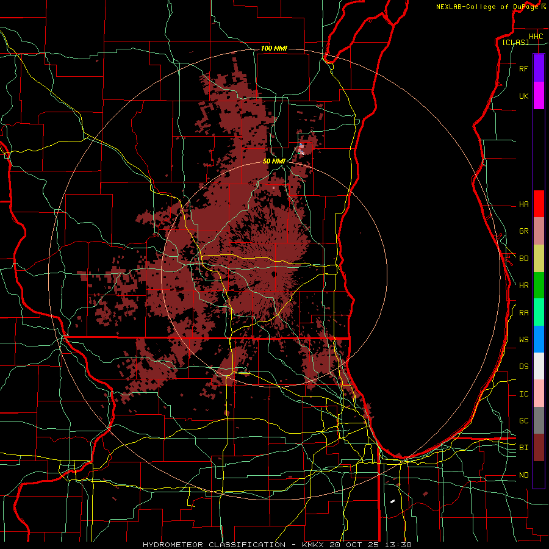This screenshot has width=549, height=549.
Task: Click the "HHC" product code text
Action: click(536, 37)
